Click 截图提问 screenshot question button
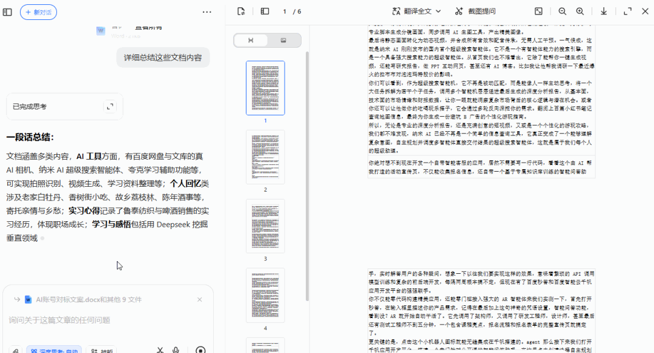The image size is (654, 353). click(475, 11)
